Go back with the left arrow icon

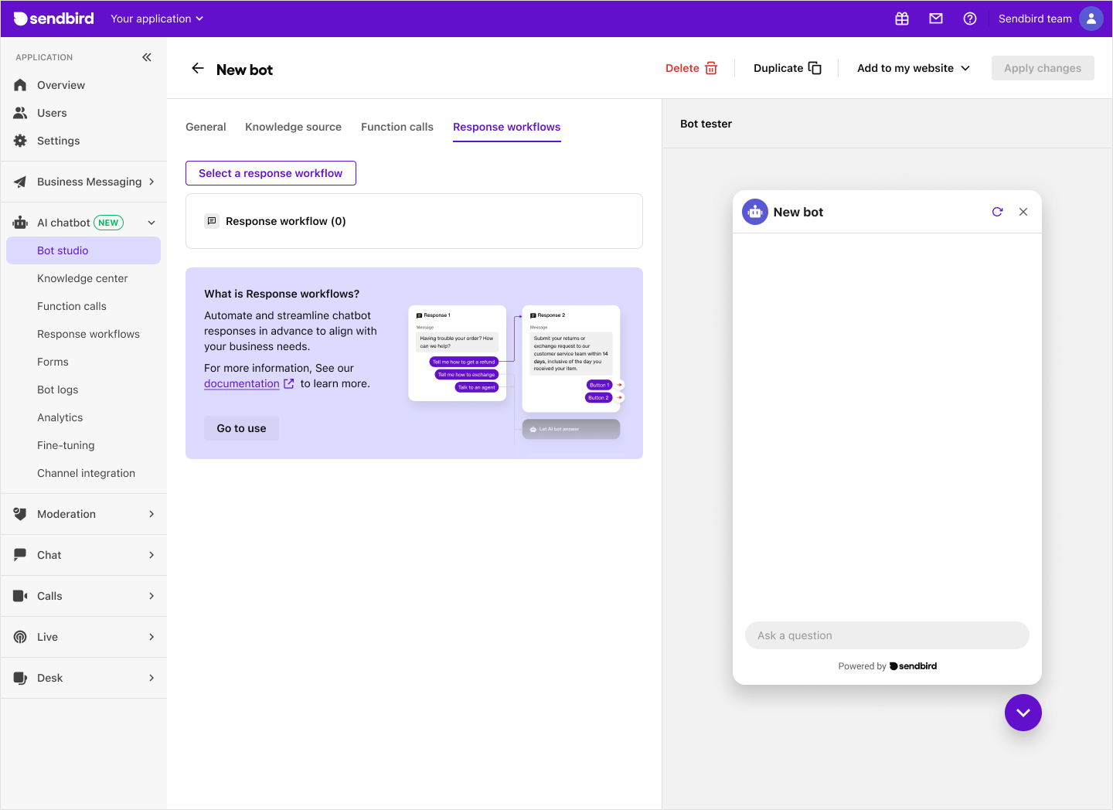pyautogui.click(x=198, y=68)
